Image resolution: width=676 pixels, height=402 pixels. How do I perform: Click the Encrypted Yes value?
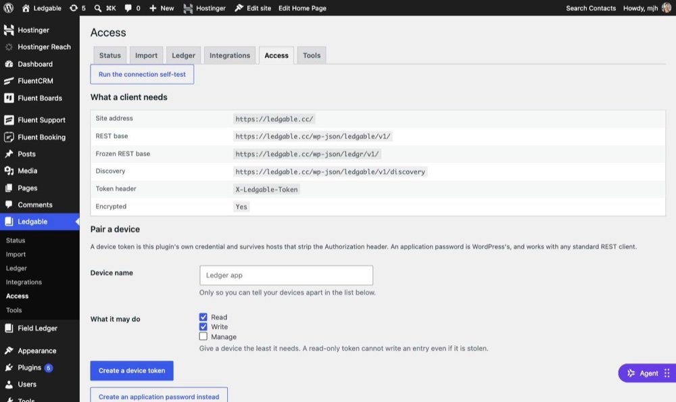coord(241,207)
